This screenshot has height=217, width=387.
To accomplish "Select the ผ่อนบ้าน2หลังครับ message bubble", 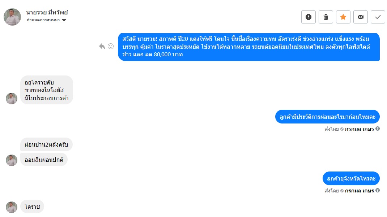I will point(46,144).
